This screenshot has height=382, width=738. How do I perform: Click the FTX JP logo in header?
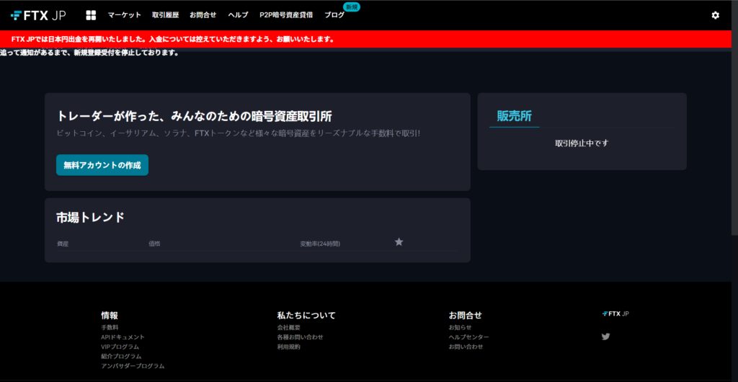[x=38, y=15]
